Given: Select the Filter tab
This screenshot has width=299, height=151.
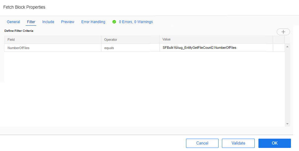Looking at the screenshot, I should pos(31,22).
